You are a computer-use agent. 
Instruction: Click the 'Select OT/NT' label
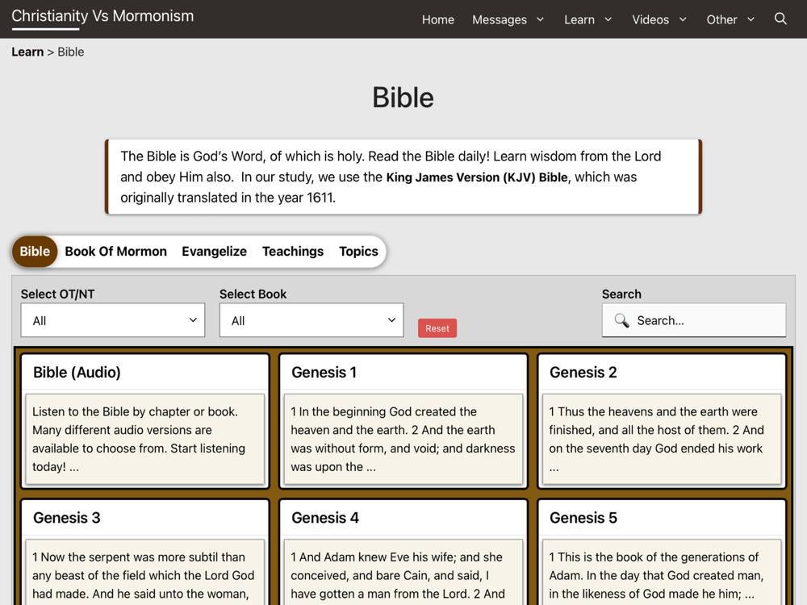click(57, 294)
